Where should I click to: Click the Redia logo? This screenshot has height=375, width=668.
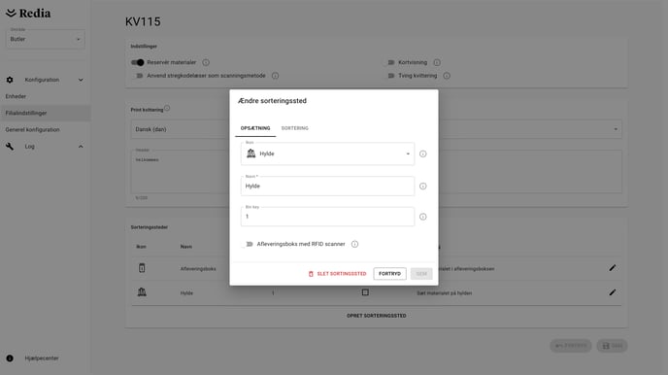tap(28, 14)
